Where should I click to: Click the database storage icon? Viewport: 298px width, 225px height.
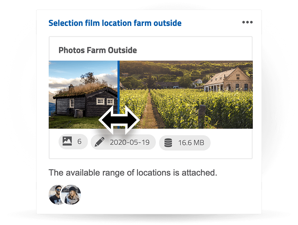[168, 143]
